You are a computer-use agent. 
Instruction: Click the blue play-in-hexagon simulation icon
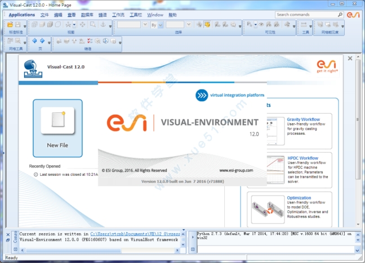105,41
